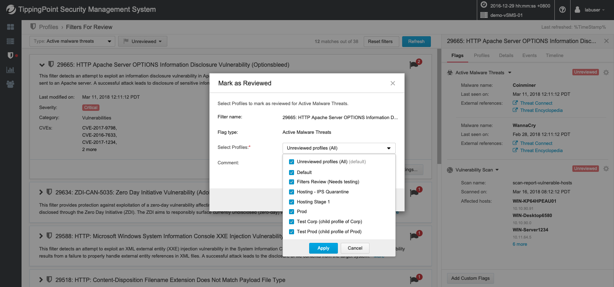Click the biohazard Active Malware Threats icon
The width and height of the screenshot is (614, 287).
[450, 72]
